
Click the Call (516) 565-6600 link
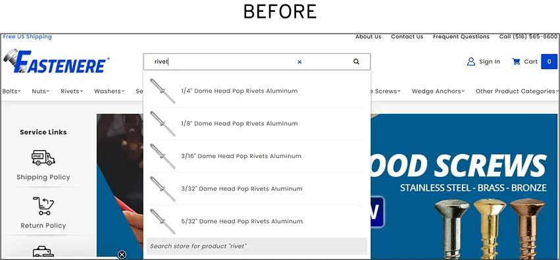528,37
